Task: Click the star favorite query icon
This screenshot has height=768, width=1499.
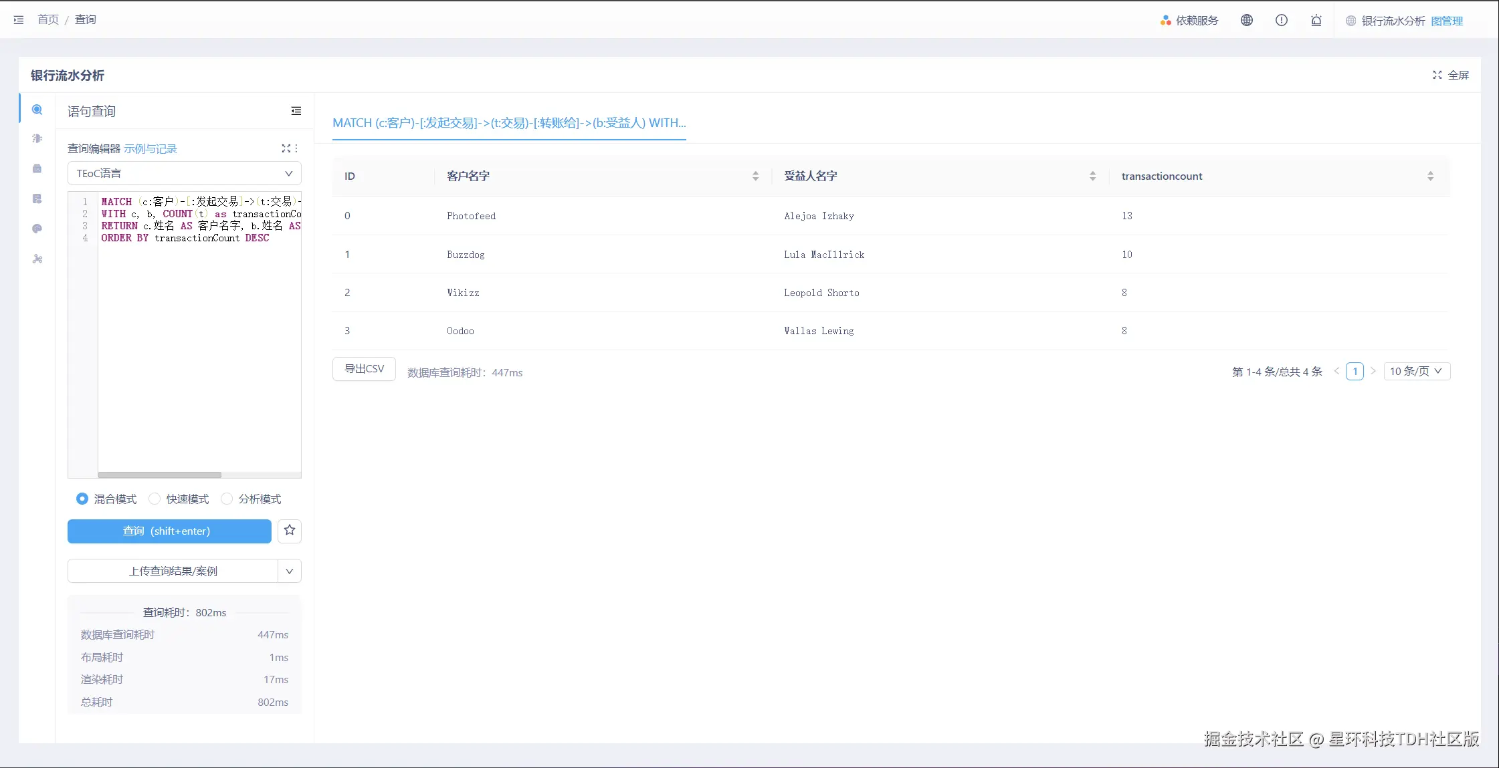Action: pos(289,531)
